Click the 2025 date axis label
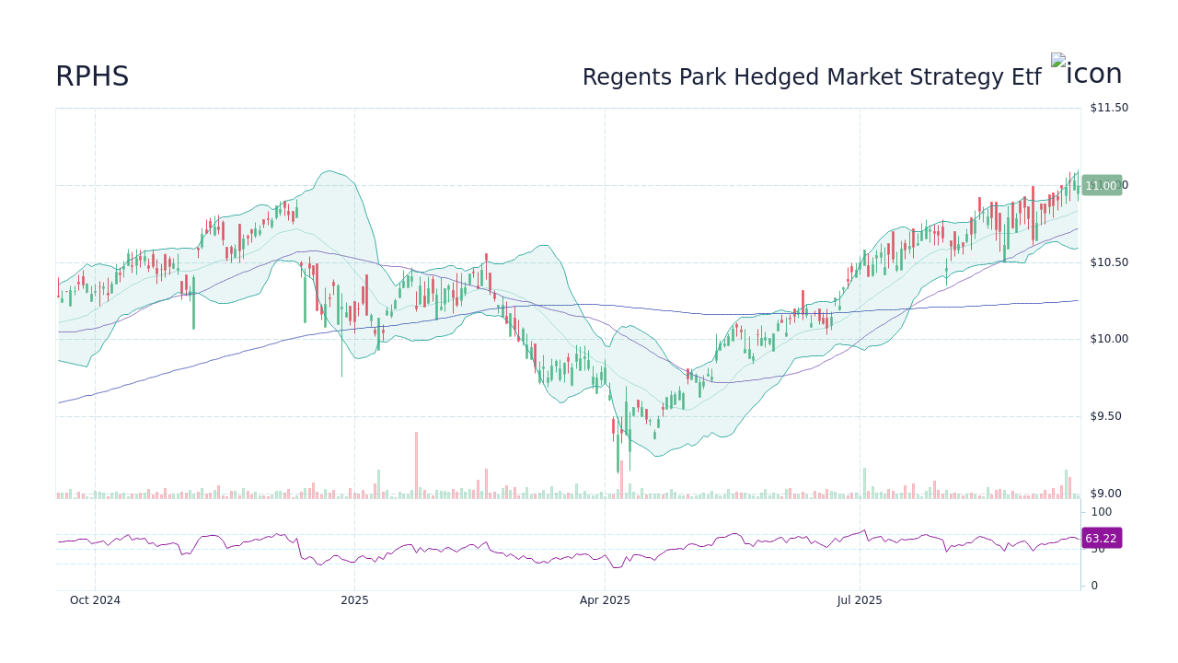The image size is (1178, 663). pos(354,600)
